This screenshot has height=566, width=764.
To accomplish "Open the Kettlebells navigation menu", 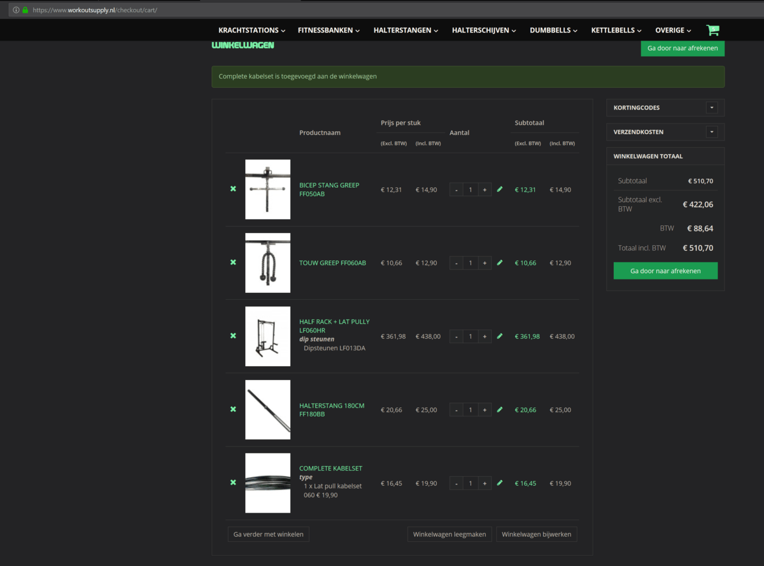I will coord(616,30).
